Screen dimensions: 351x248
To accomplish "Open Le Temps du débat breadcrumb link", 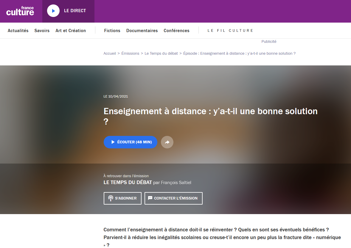I will coord(161,54).
